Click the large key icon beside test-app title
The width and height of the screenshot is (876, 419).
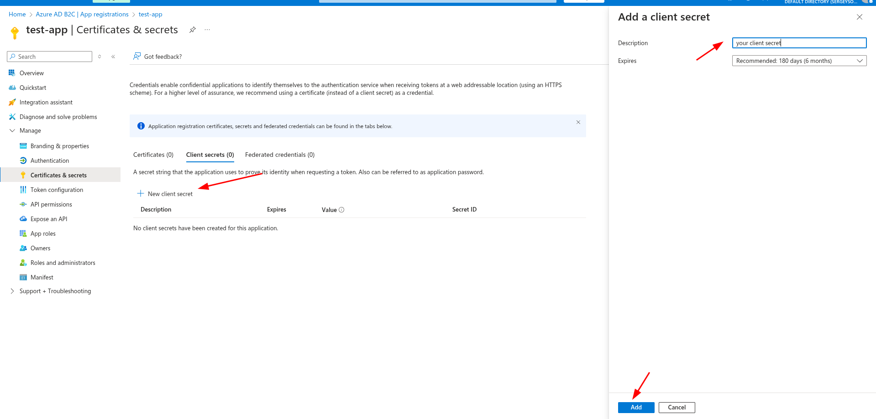15,32
